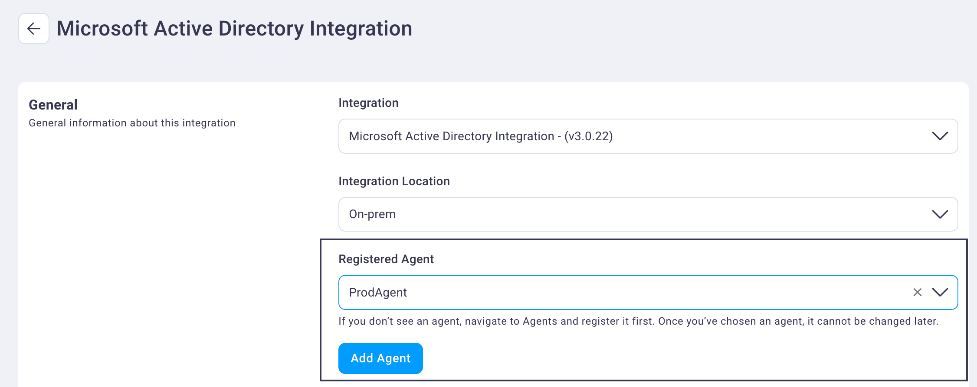This screenshot has height=387, width=977.
Task: Expand the Registered Agent dropdown chevron
Action: [x=940, y=292]
